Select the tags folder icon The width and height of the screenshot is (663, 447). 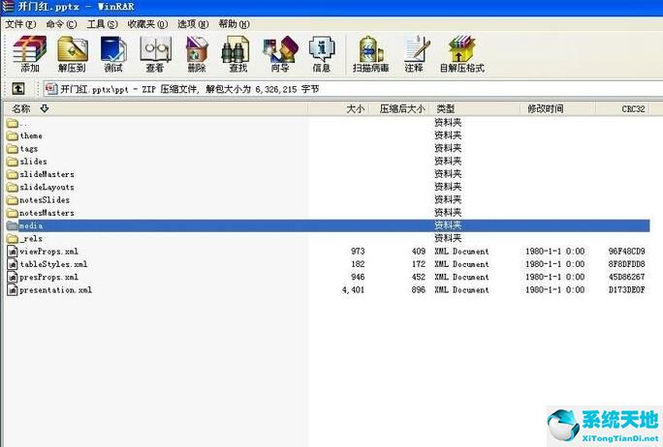click(x=13, y=149)
